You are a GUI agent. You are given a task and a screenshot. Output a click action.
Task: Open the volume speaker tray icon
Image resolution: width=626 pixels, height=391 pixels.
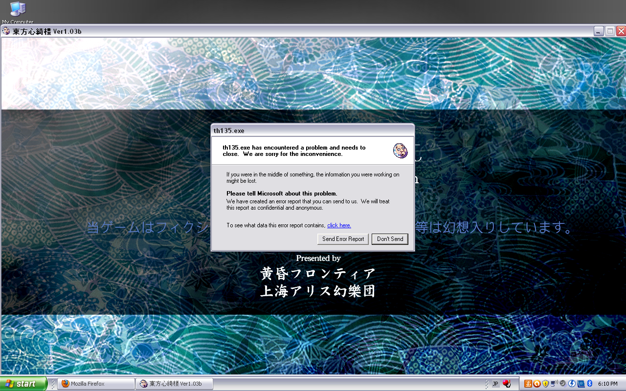tap(563, 384)
